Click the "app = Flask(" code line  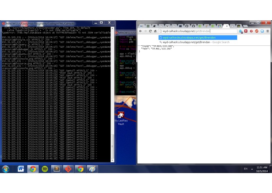point(128,54)
